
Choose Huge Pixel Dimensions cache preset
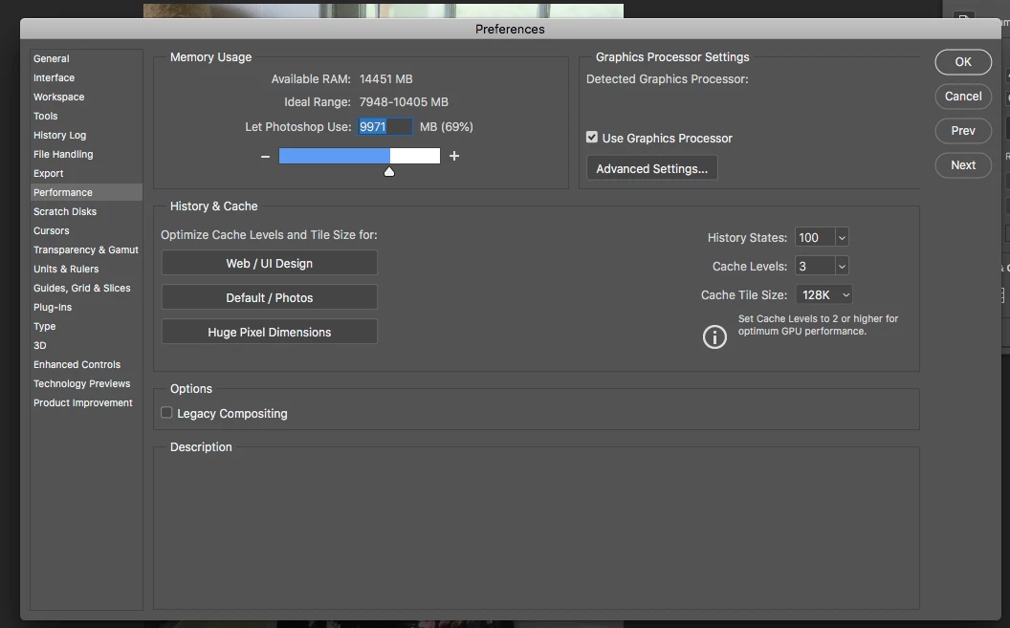coord(270,332)
